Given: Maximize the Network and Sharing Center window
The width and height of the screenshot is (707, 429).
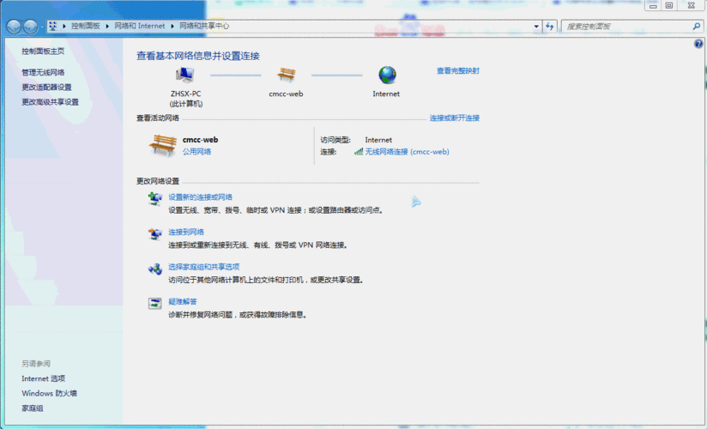Looking at the screenshot, I should tap(669, 6).
